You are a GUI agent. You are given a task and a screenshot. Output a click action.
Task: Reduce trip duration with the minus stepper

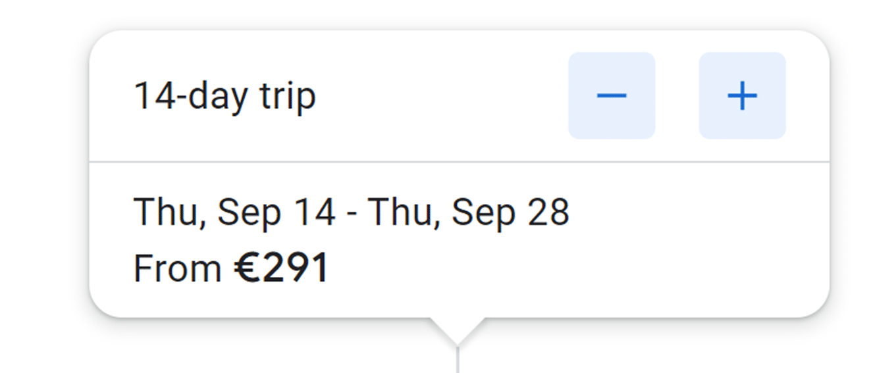(612, 96)
